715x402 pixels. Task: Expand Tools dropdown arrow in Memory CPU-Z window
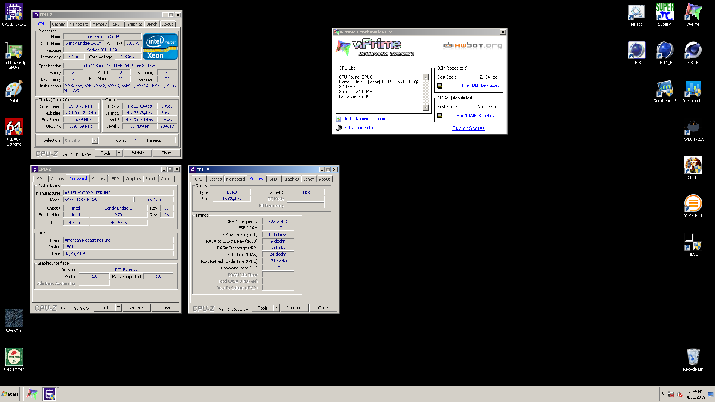276,308
